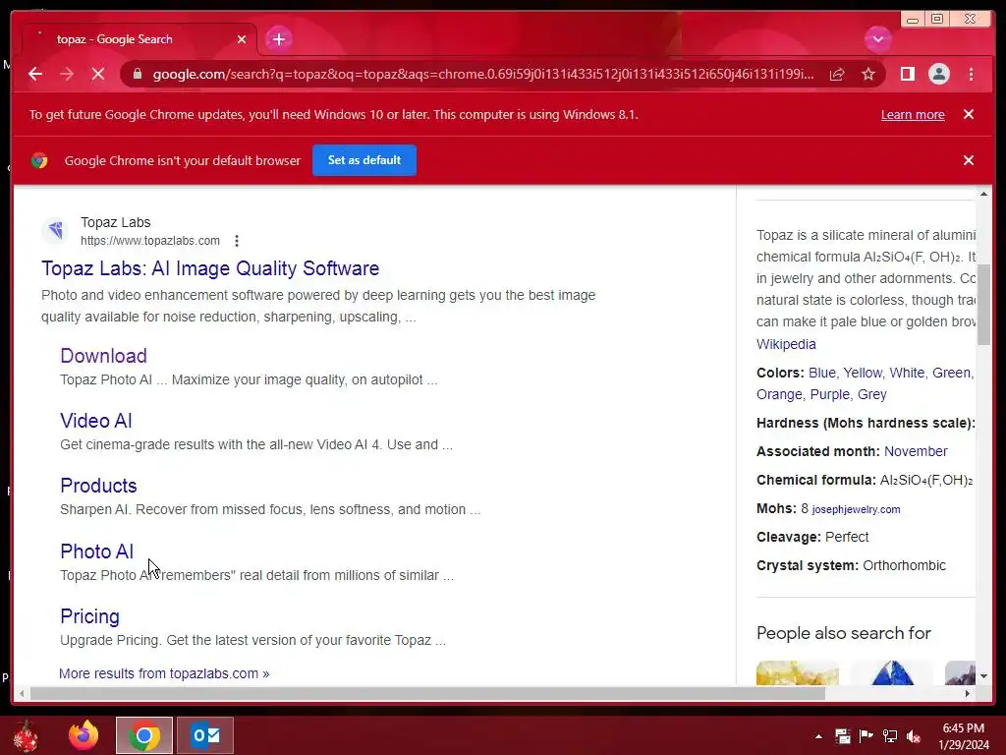1006x755 pixels.
Task: Open the Download sitelink
Action: pyautogui.click(x=103, y=356)
